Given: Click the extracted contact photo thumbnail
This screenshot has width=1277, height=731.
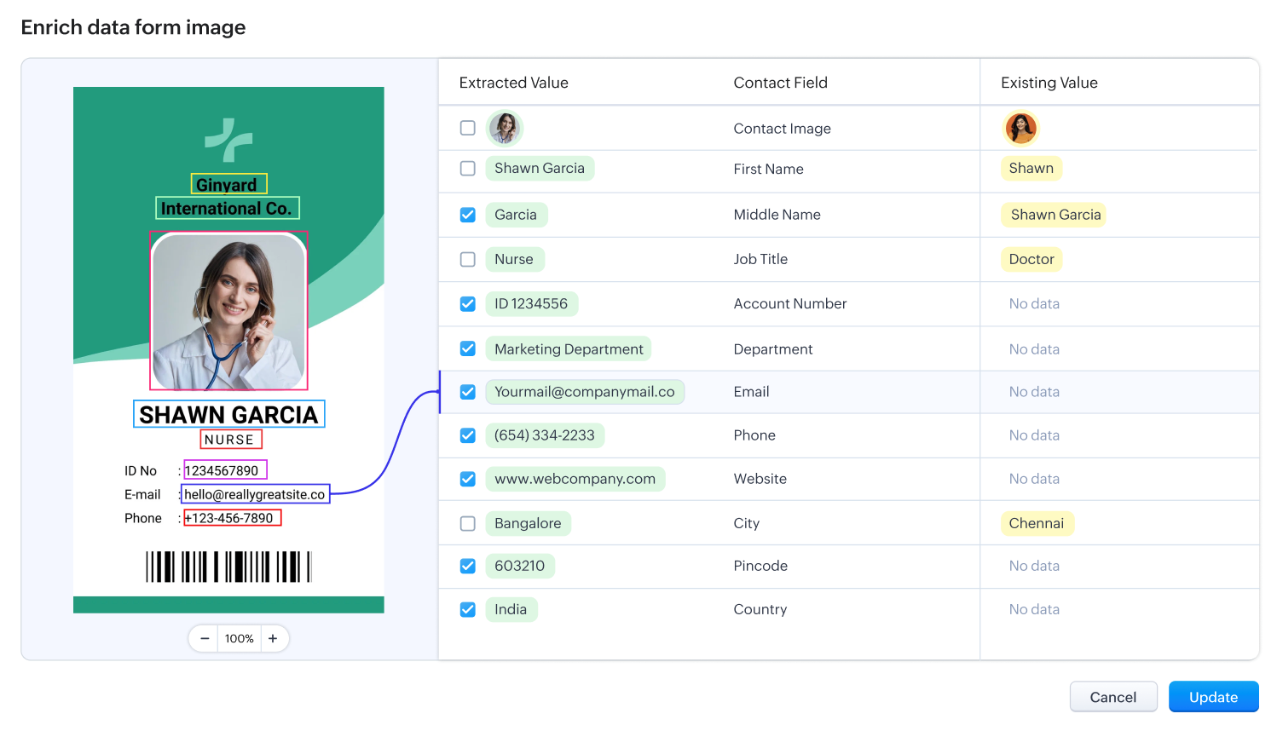Looking at the screenshot, I should coord(505,129).
